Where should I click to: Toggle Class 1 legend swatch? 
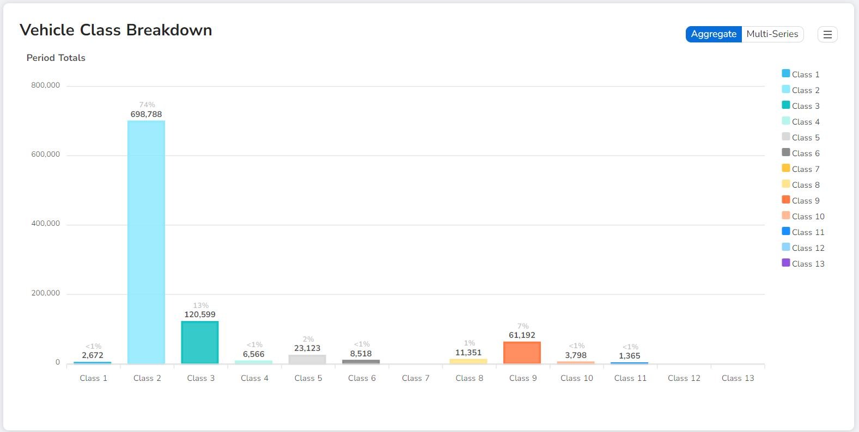click(x=785, y=73)
